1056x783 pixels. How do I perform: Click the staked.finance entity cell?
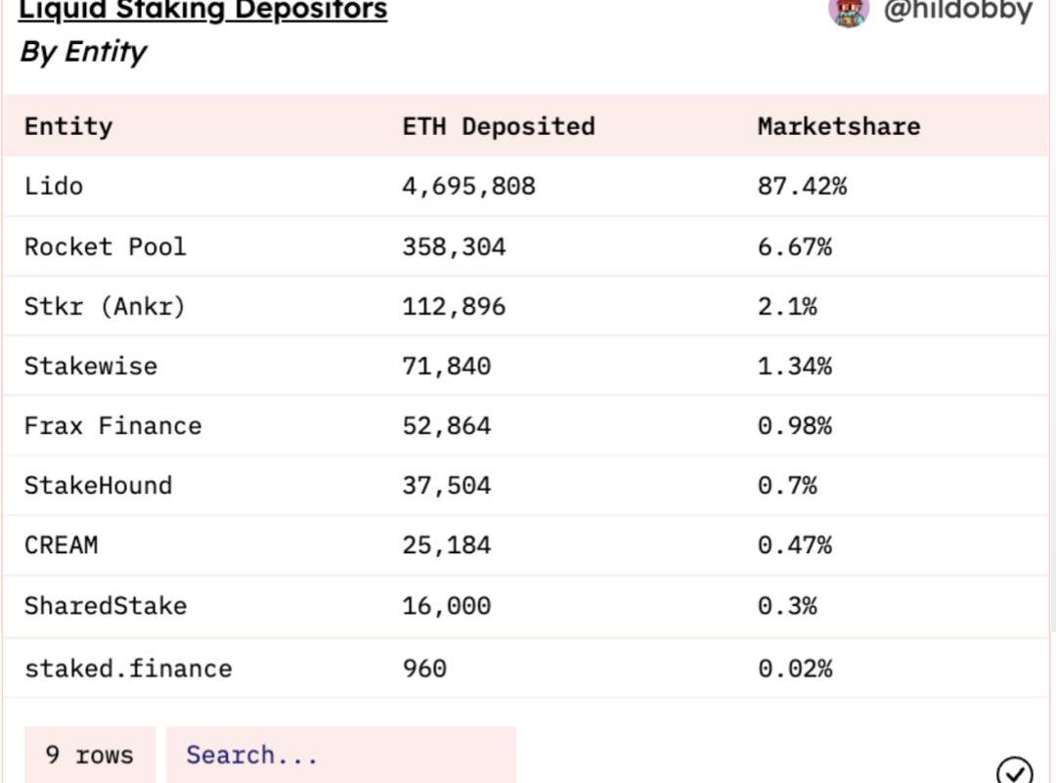pyautogui.click(x=128, y=669)
